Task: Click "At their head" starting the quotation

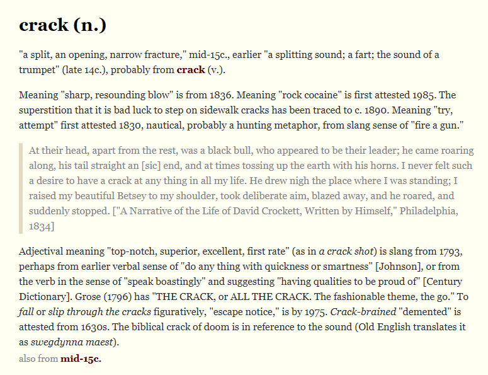Action: 59,150
